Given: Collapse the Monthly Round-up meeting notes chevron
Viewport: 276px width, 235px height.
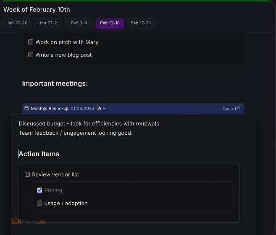Looking at the screenshot, I should 104,109.
